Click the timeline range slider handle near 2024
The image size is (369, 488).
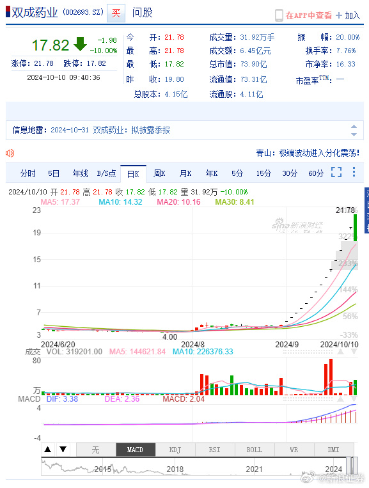click(x=352, y=466)
